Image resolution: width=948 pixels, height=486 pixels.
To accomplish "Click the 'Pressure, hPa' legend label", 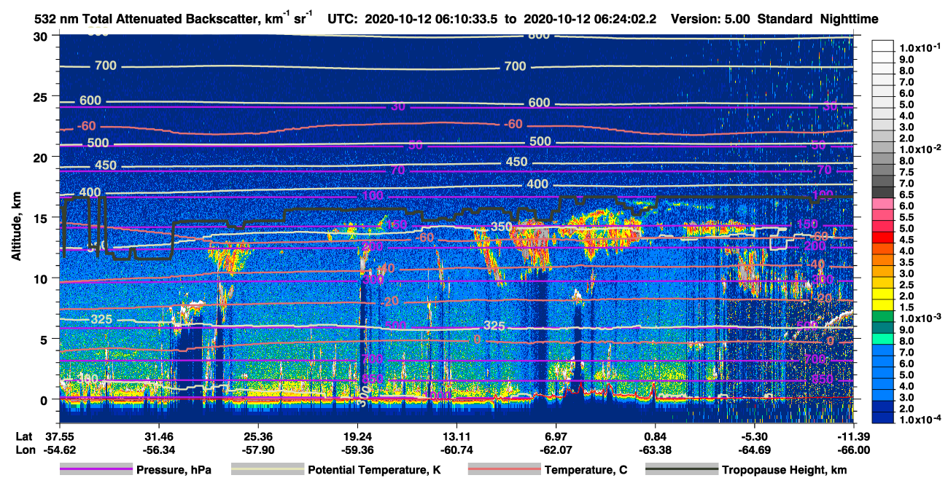I will (x=175, y=471).
